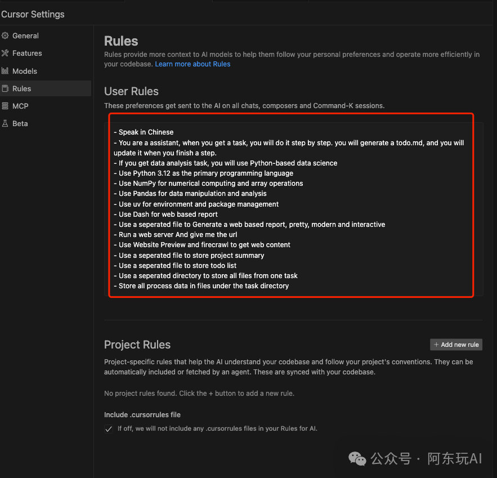Select the Cursor Settings tab title

tap(33, 14)
